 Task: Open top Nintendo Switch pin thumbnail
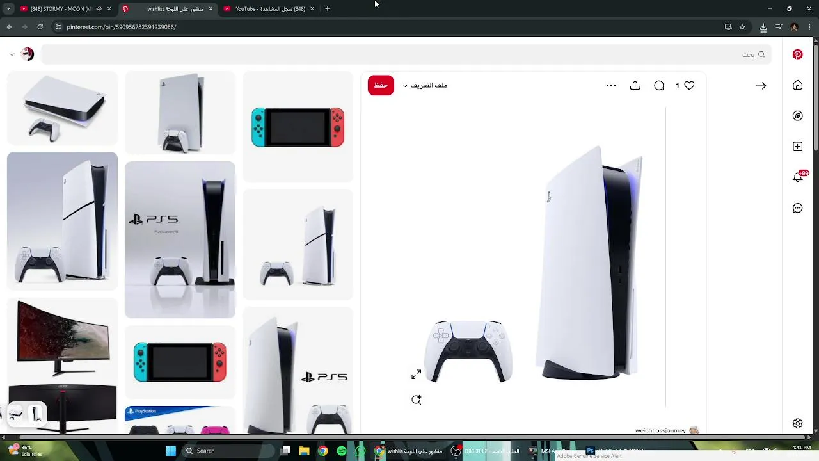coord(298,126)
